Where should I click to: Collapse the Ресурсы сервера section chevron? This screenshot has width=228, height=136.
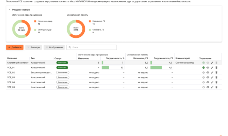click(x=10, y=10)
